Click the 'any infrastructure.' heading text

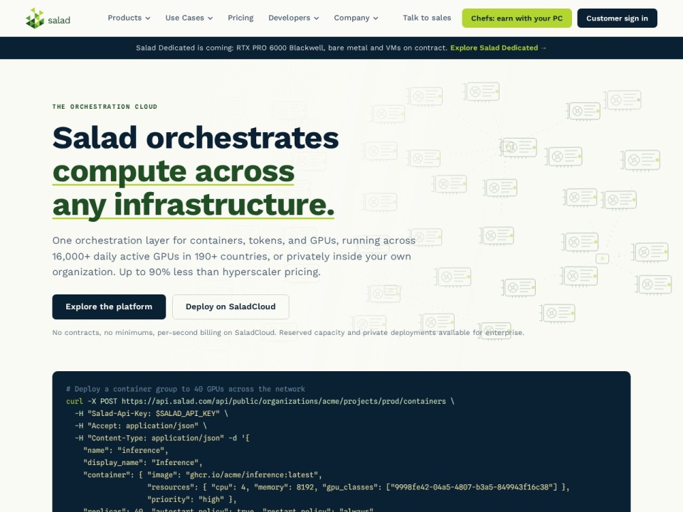click(194, 205)
